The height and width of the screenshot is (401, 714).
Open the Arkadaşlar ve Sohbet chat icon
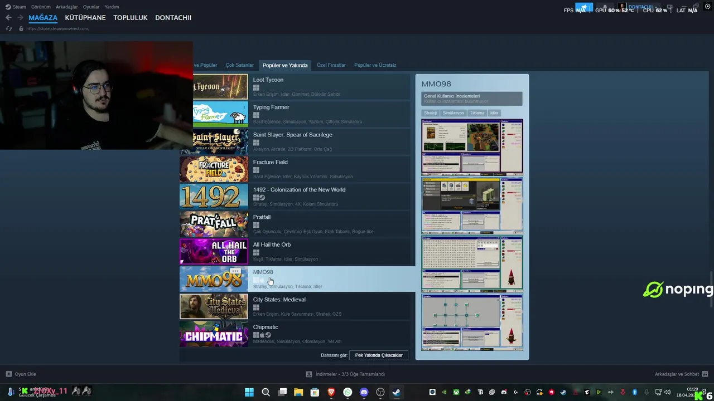click(705, 374)
